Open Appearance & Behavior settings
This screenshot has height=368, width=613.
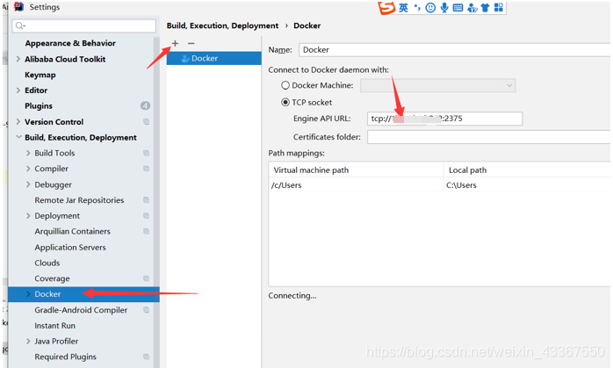tap(70, 43)
